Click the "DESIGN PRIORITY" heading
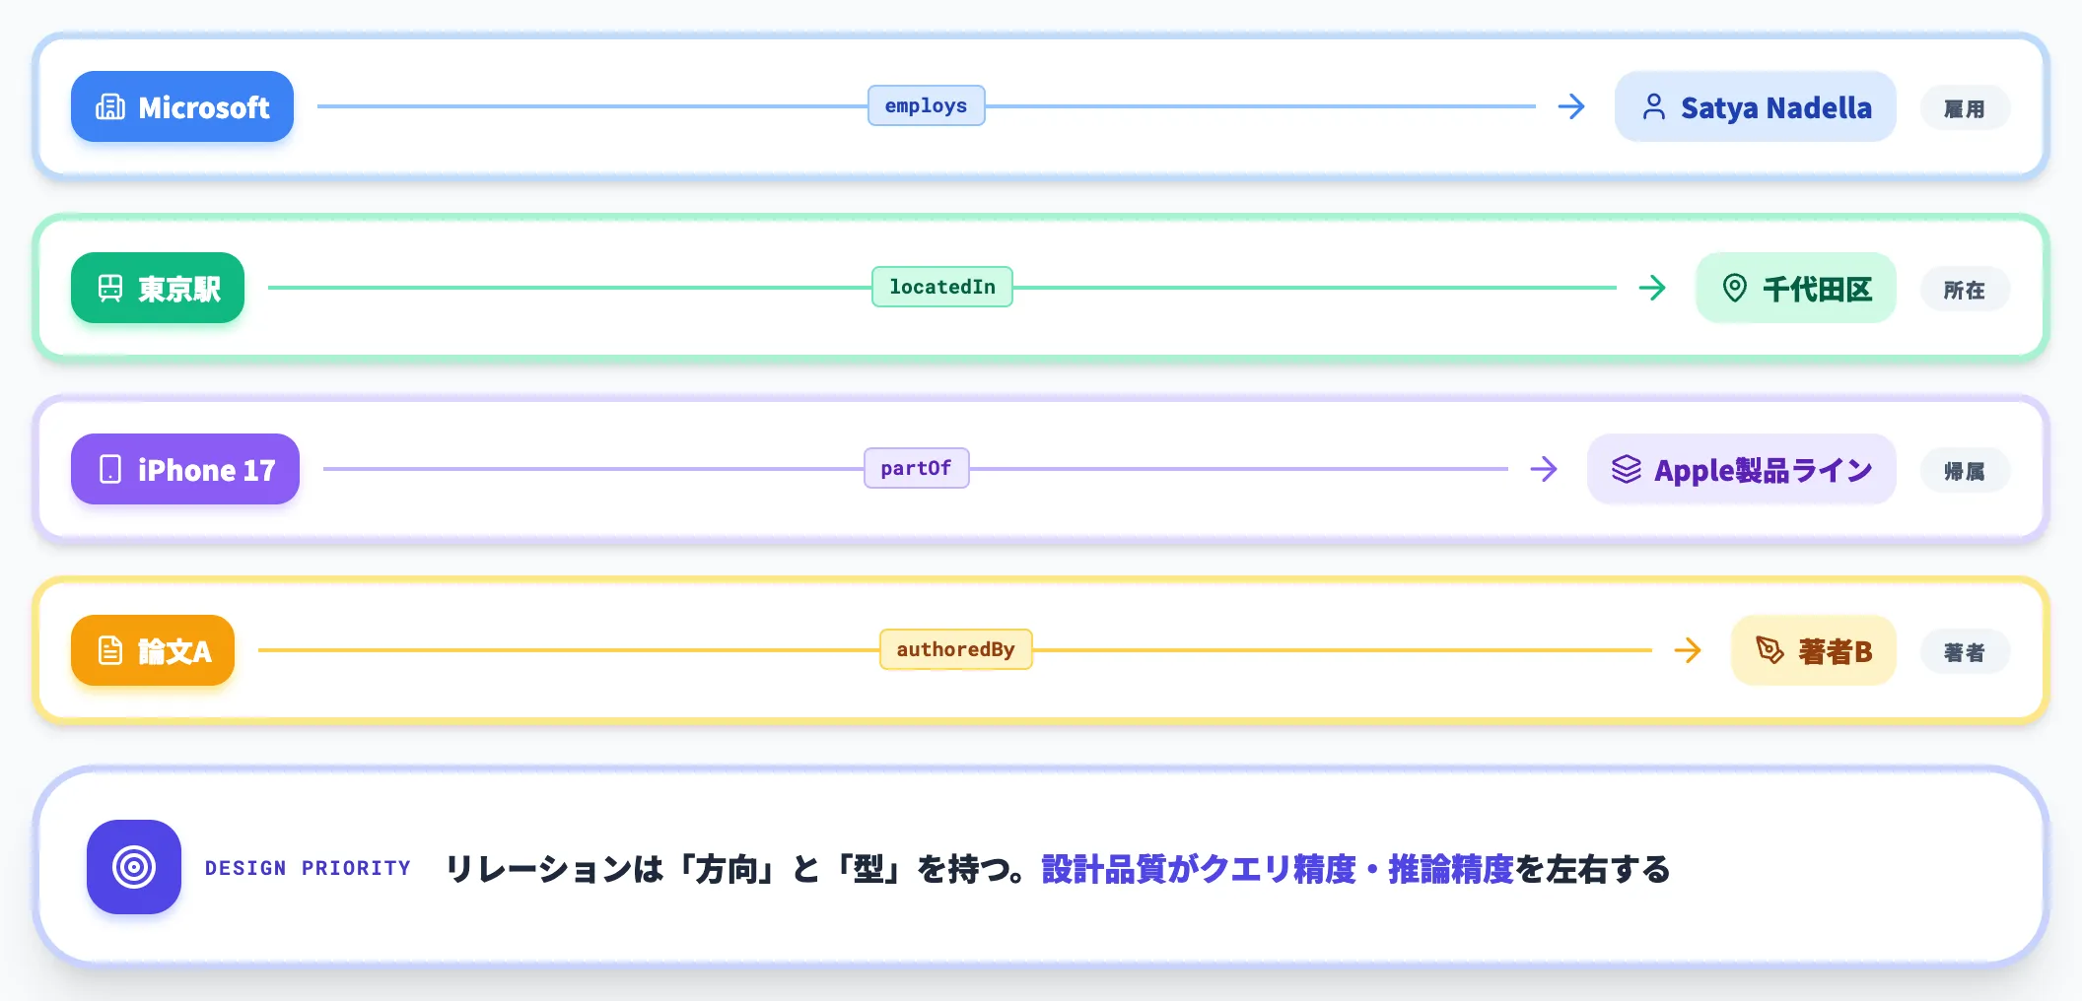The width and height of the screenshot is (2082, 1001). coord(308,868)
